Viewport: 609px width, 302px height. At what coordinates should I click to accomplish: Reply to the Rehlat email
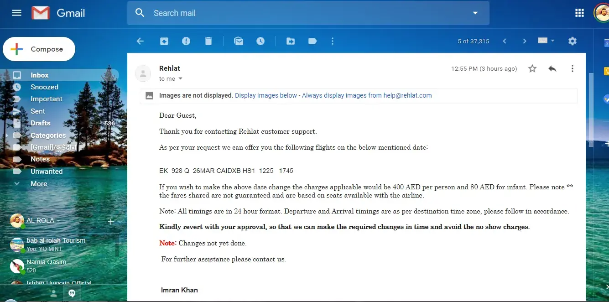[x=552, y=68]
